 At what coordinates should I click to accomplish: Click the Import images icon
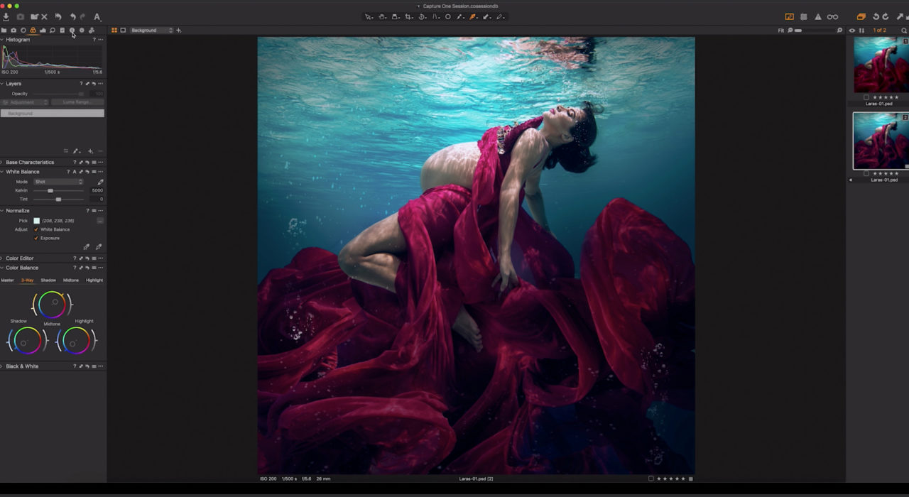tap(6, 17)
